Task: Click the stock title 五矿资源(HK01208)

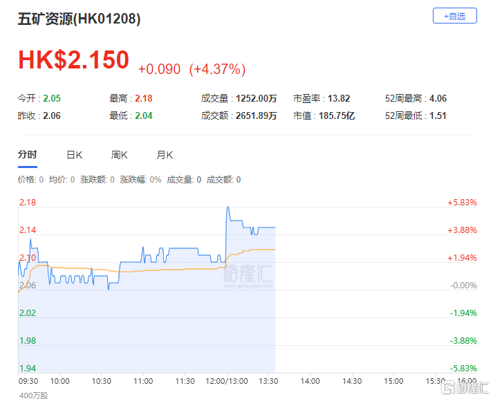Action: pyautogui.click(x=80, y=19)
